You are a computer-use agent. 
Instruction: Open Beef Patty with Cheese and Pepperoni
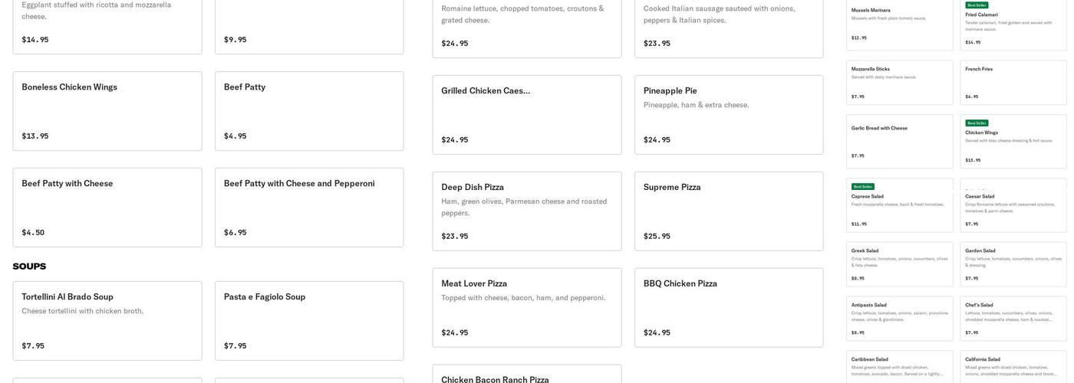coord(309,208)
